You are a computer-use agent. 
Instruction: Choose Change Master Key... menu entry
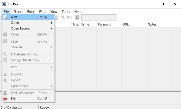click(28, 60)
